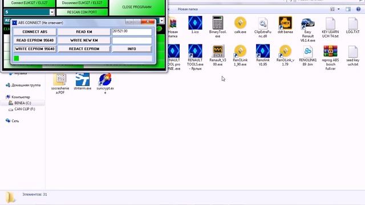
Task: Click Новая папка toolbar button in Explorer
Action: pos(188,9)
